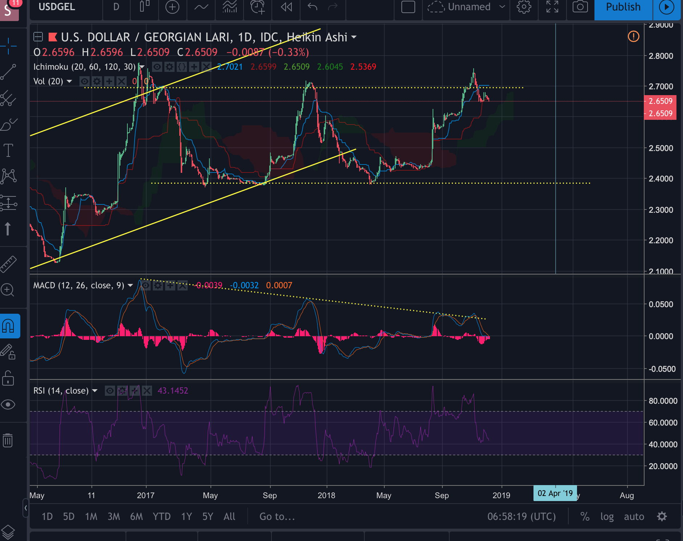Remove the Vol indicator from chart
This screenshot has height=541, width=683.
tap(122, 81)
